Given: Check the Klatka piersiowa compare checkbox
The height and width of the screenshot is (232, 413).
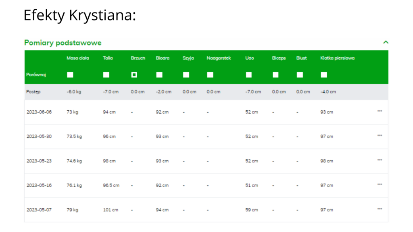Looking at the screenshot, I should pyautogui.click(x=324, y=75).
